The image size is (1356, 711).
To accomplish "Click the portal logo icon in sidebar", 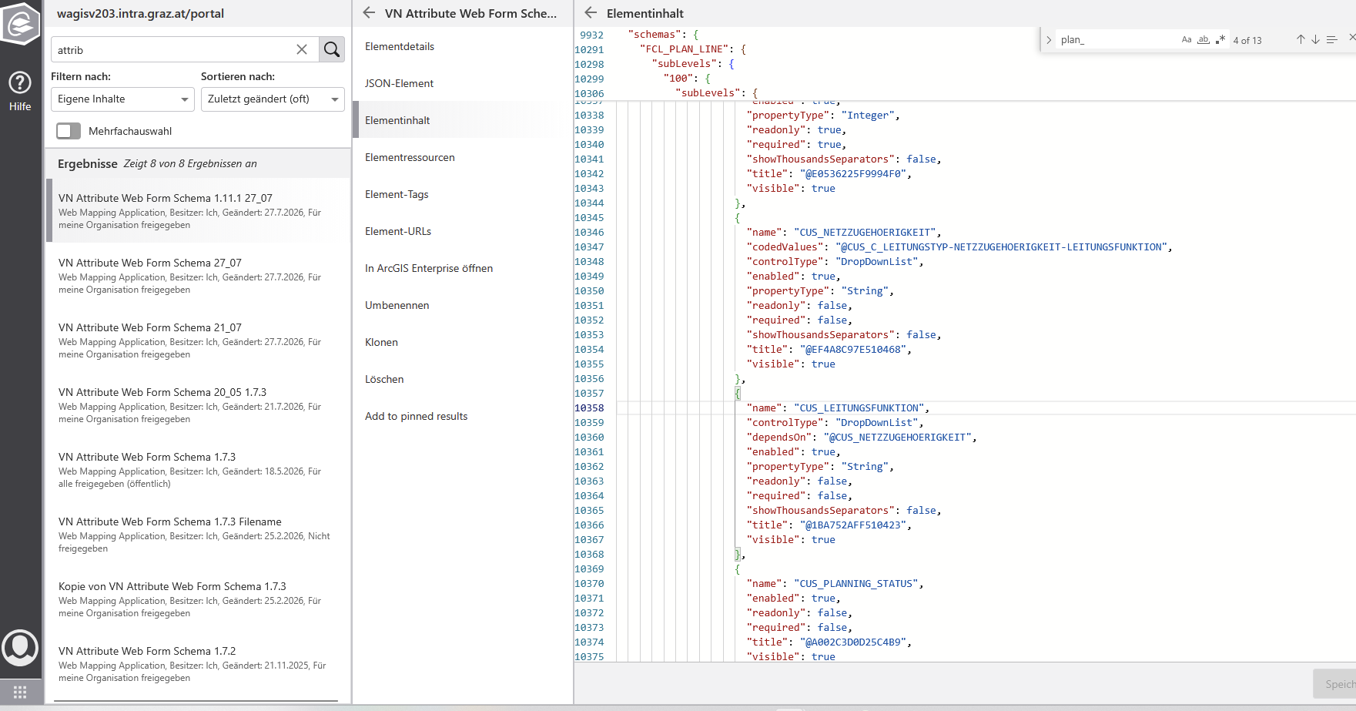I will [21, 24].
